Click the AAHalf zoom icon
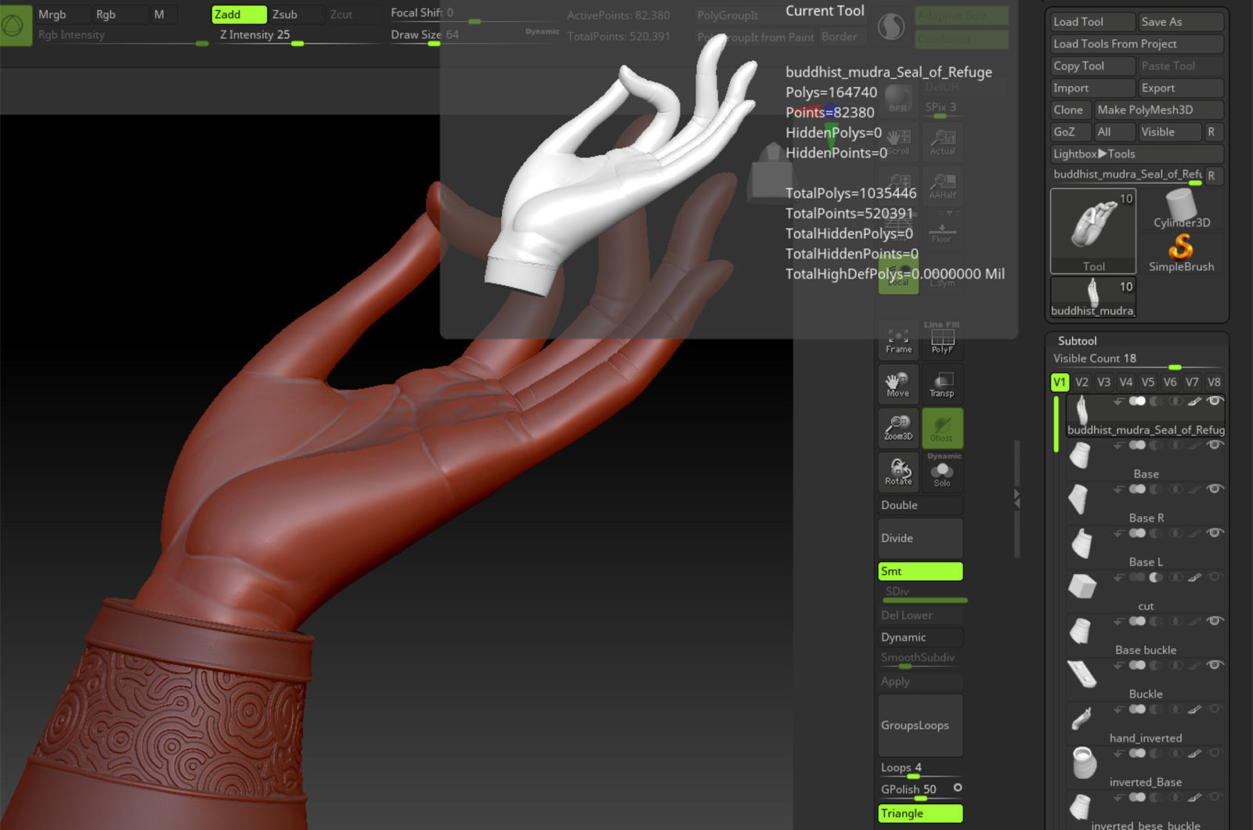 942,186
